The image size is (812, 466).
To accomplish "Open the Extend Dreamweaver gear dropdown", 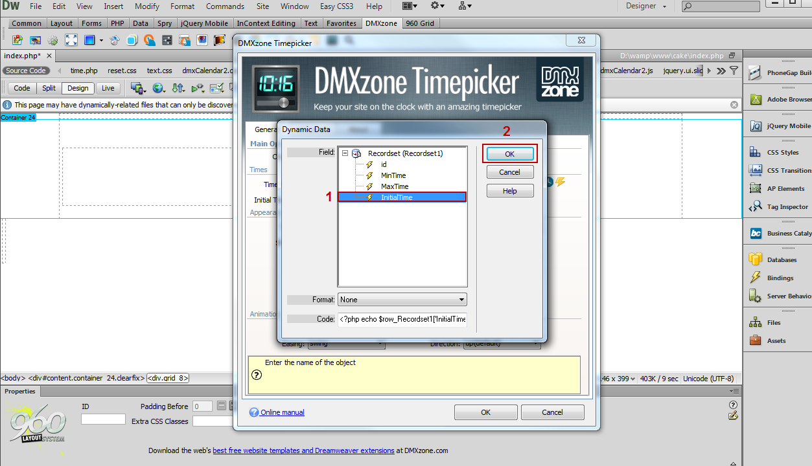I will tap(438, 6).
